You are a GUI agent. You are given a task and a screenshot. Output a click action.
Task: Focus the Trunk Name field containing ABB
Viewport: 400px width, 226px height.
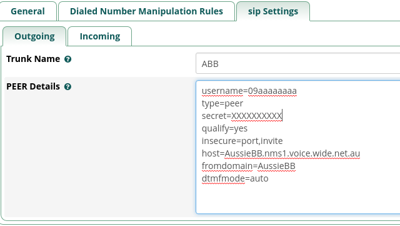tap(297, 64)
